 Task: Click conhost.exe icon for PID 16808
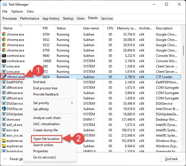coord(4,61)
